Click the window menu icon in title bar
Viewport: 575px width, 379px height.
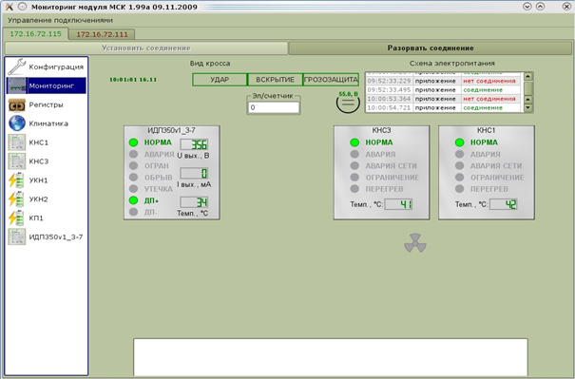coord(10,7)
